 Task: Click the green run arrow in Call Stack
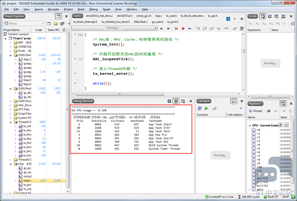(206, 109)
